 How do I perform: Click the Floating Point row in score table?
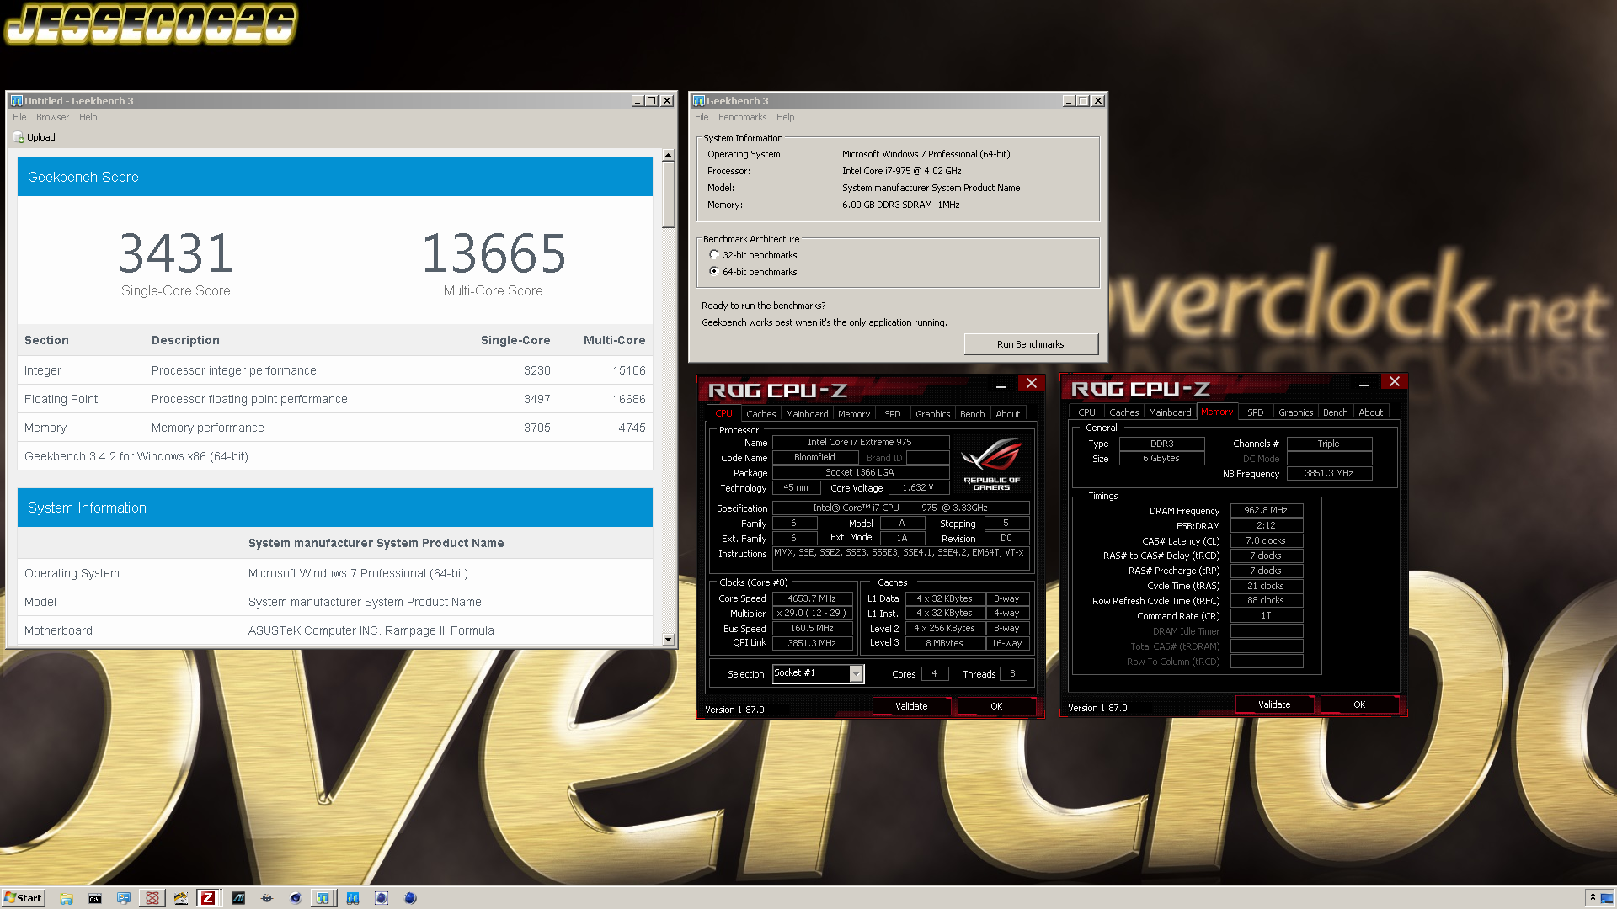(335, 399)
